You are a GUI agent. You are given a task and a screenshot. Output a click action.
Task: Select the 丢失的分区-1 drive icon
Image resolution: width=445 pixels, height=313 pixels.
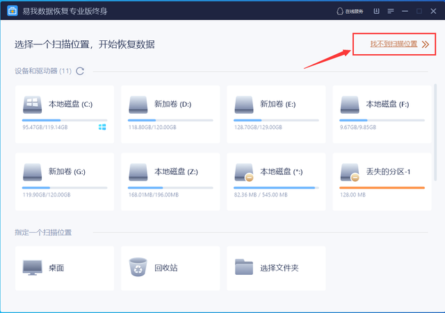[350, 172]
